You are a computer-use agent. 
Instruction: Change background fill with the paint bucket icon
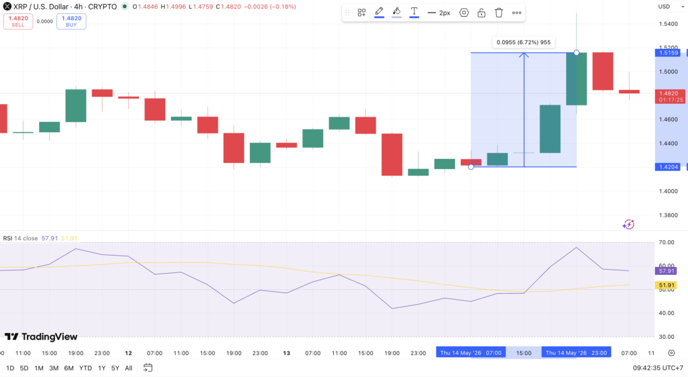coord(396,12)
